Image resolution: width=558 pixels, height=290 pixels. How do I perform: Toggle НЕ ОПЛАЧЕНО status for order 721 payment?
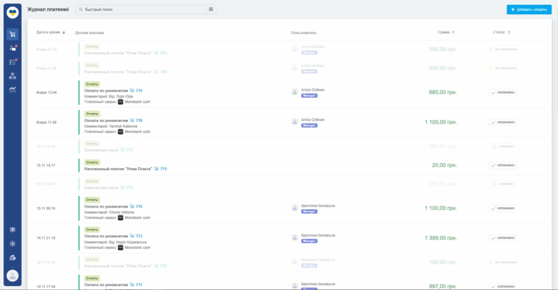tap(502, 50)
